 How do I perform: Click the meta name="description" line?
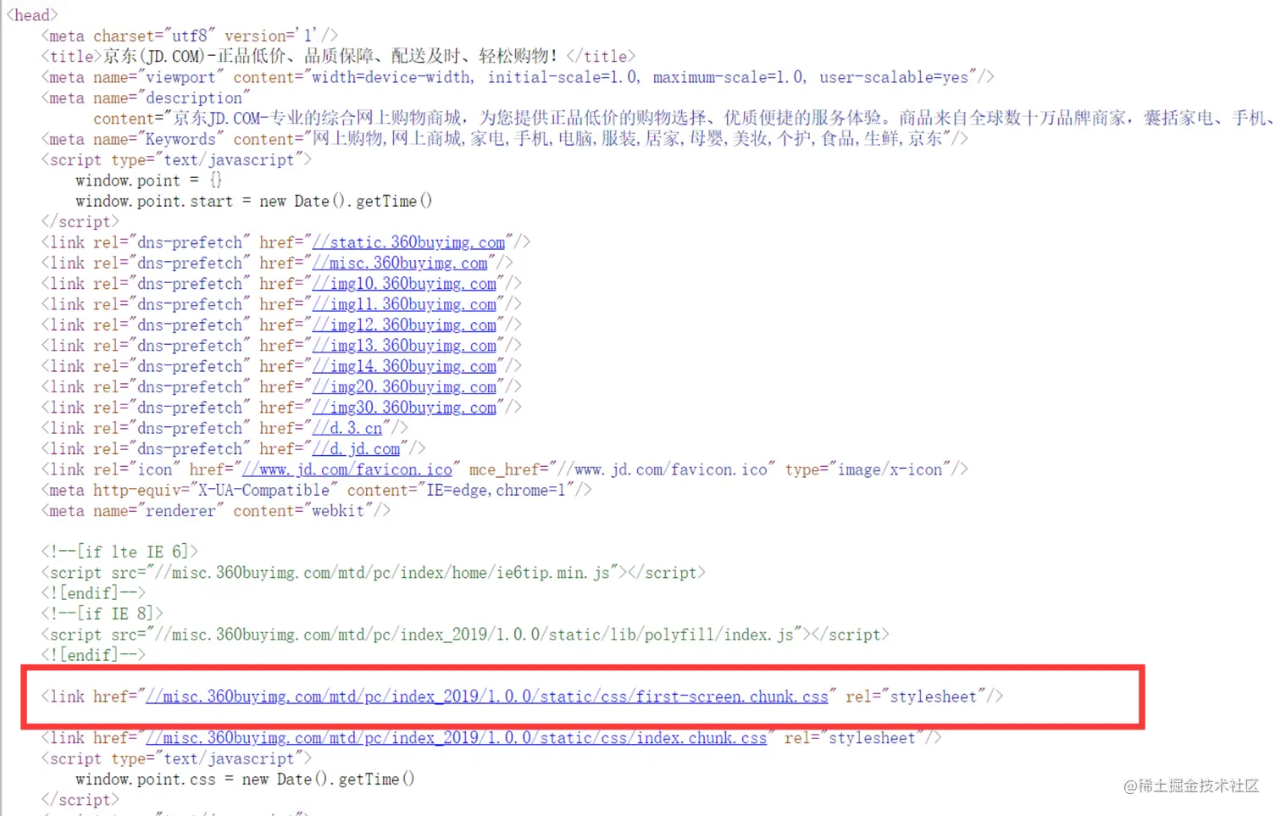(x=146, y=98)
